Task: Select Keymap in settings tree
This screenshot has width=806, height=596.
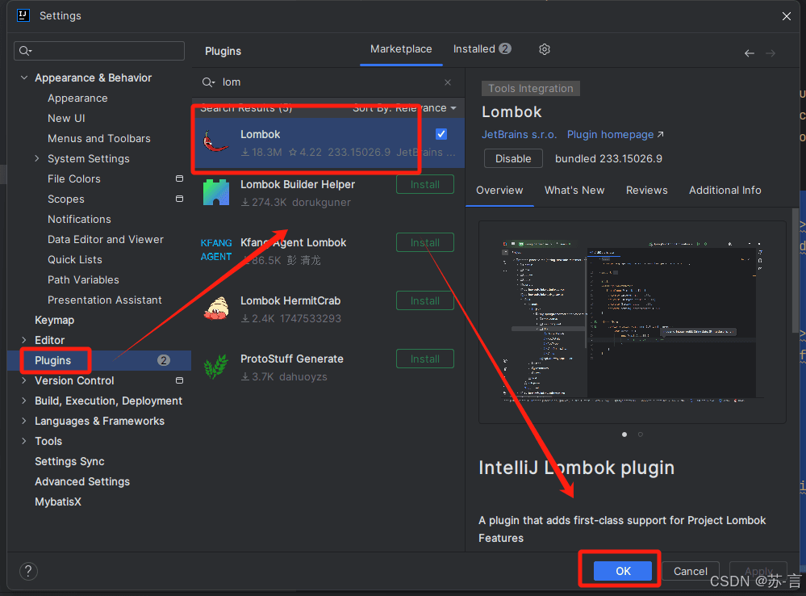Action: pos(55,320)
